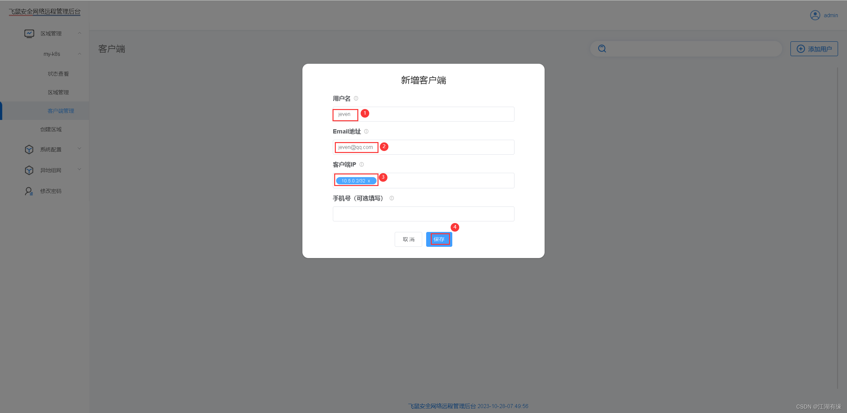Click the client search box

tap(686, 49)
